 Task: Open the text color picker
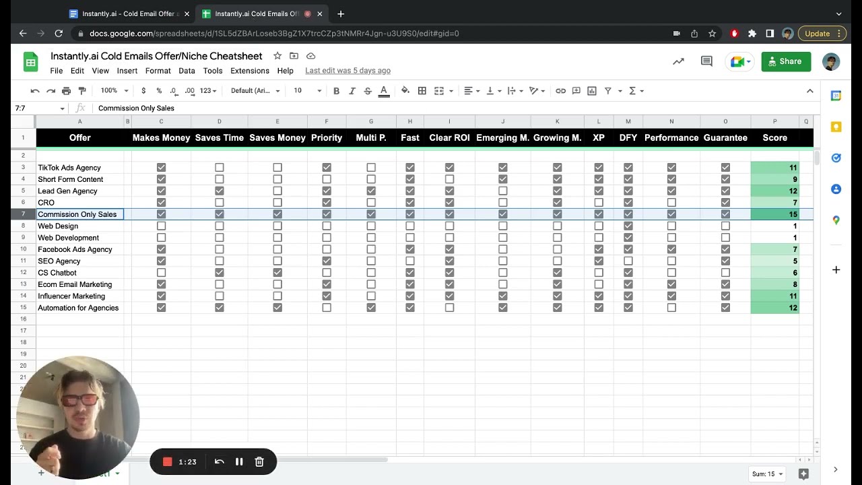(384, 91)
